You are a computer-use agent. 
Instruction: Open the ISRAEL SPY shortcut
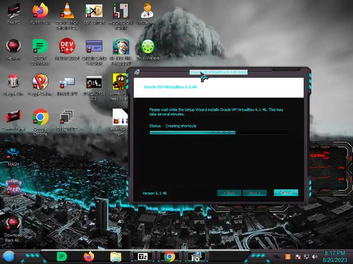(67, 86)
